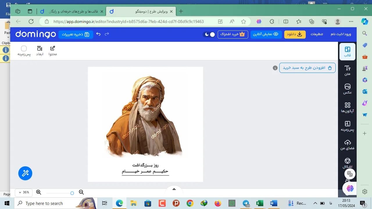Pick the پس‌زمینه background color circle

coord(24,48)
